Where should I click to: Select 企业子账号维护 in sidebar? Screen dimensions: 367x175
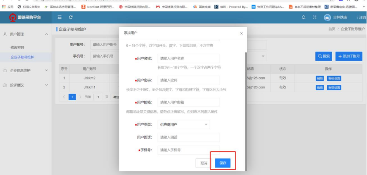pyautogui.click(x=22, y=57)
